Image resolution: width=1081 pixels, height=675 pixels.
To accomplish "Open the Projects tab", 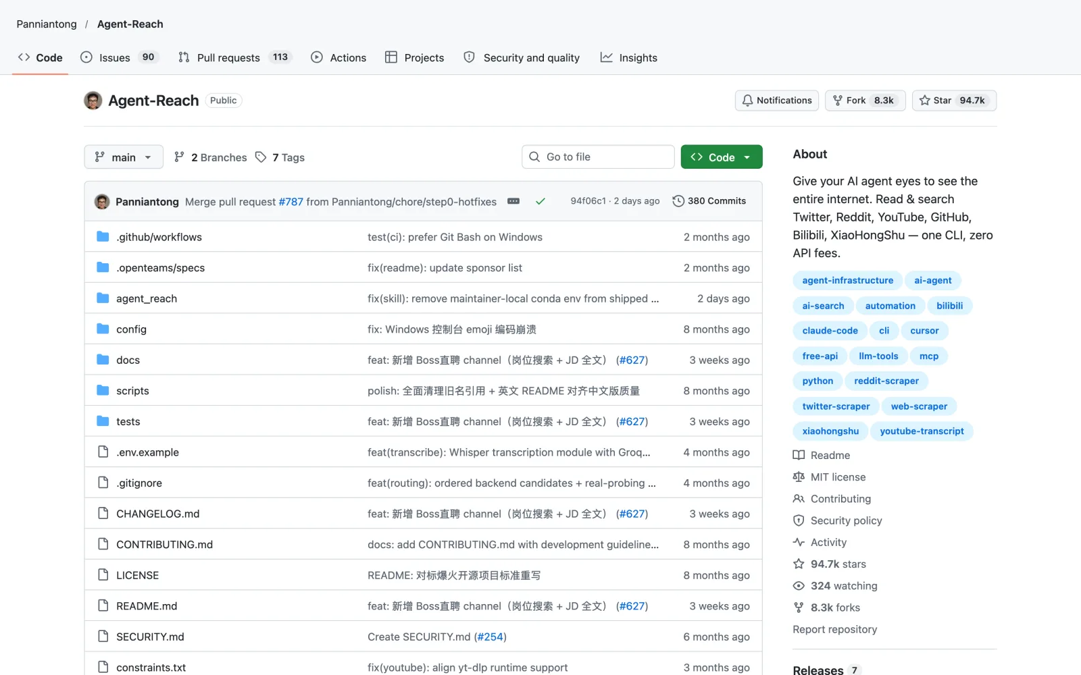I will 415,57.
